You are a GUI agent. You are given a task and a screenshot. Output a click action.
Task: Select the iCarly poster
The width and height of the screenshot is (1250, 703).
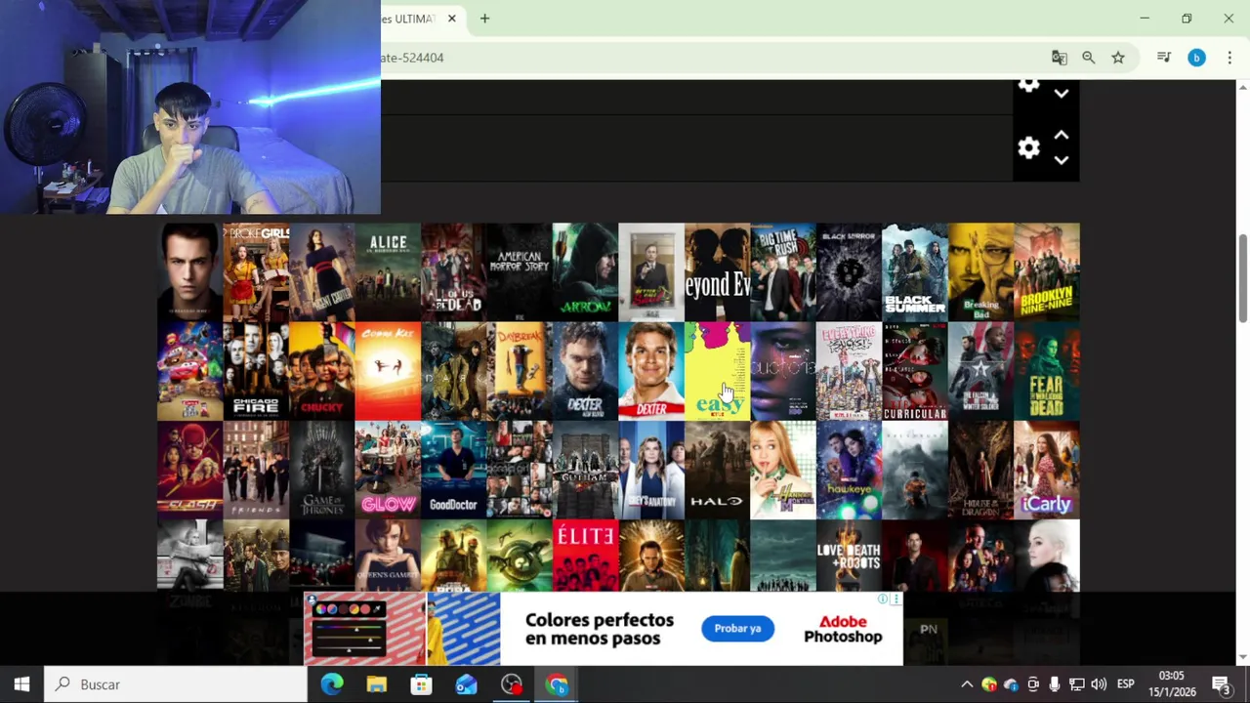pyautogui.click(x=1047, y=471)
